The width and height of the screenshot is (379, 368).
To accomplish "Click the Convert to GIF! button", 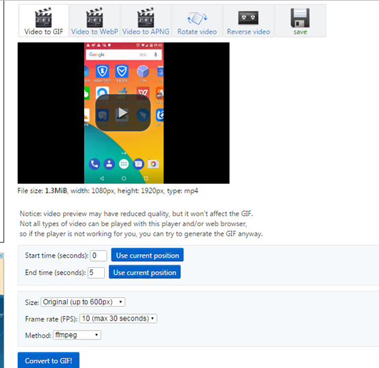I will coord(49,360).
